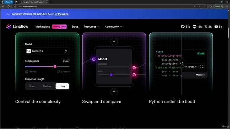The height and width of the screenshot is (129, 230).
Task: Close the Langflow browser tab
Action: click(x=46, y=2)
